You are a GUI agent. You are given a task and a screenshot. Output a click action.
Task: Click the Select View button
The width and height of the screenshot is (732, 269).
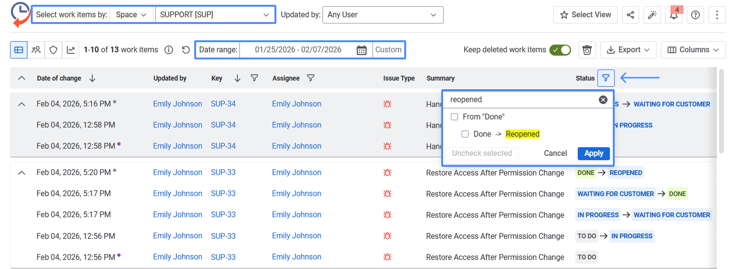click(585, 15)
